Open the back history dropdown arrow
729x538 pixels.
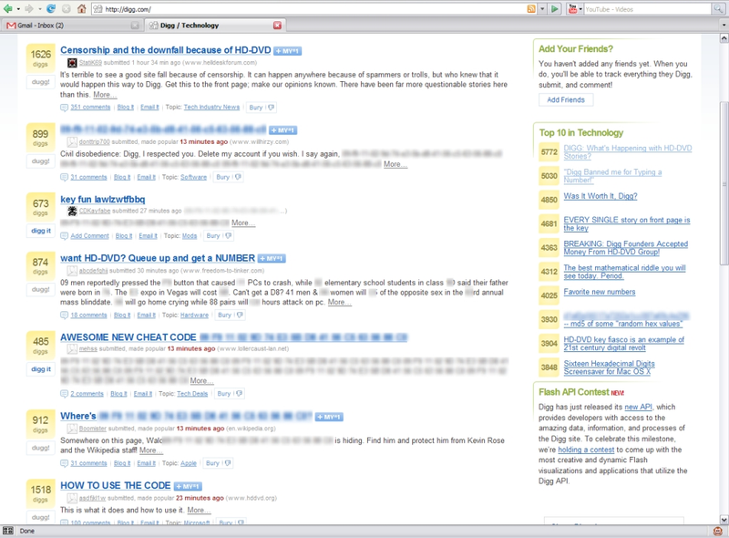[x=18, y=9]
